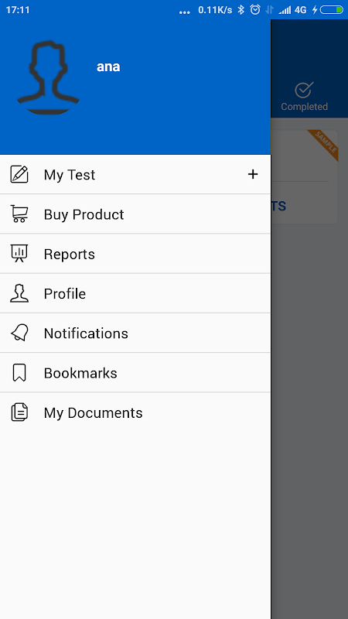The image size is (348, 619).
Task: Open the Bookmarks entry
Action: click(x=135, y=373)
